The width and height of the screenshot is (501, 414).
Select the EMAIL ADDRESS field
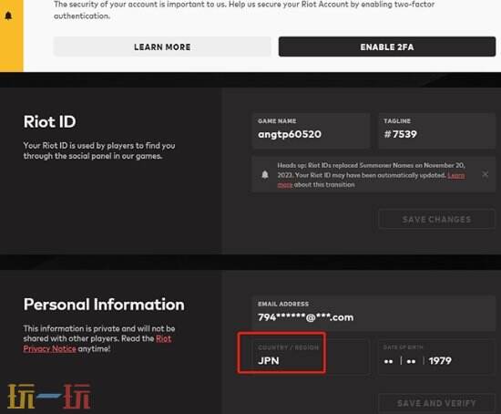[x=373, y=313]
